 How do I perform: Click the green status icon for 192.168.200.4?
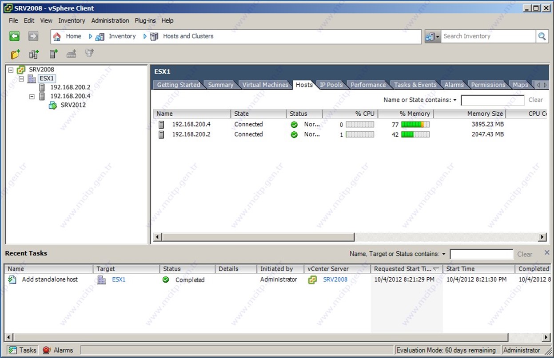[294, 125]
